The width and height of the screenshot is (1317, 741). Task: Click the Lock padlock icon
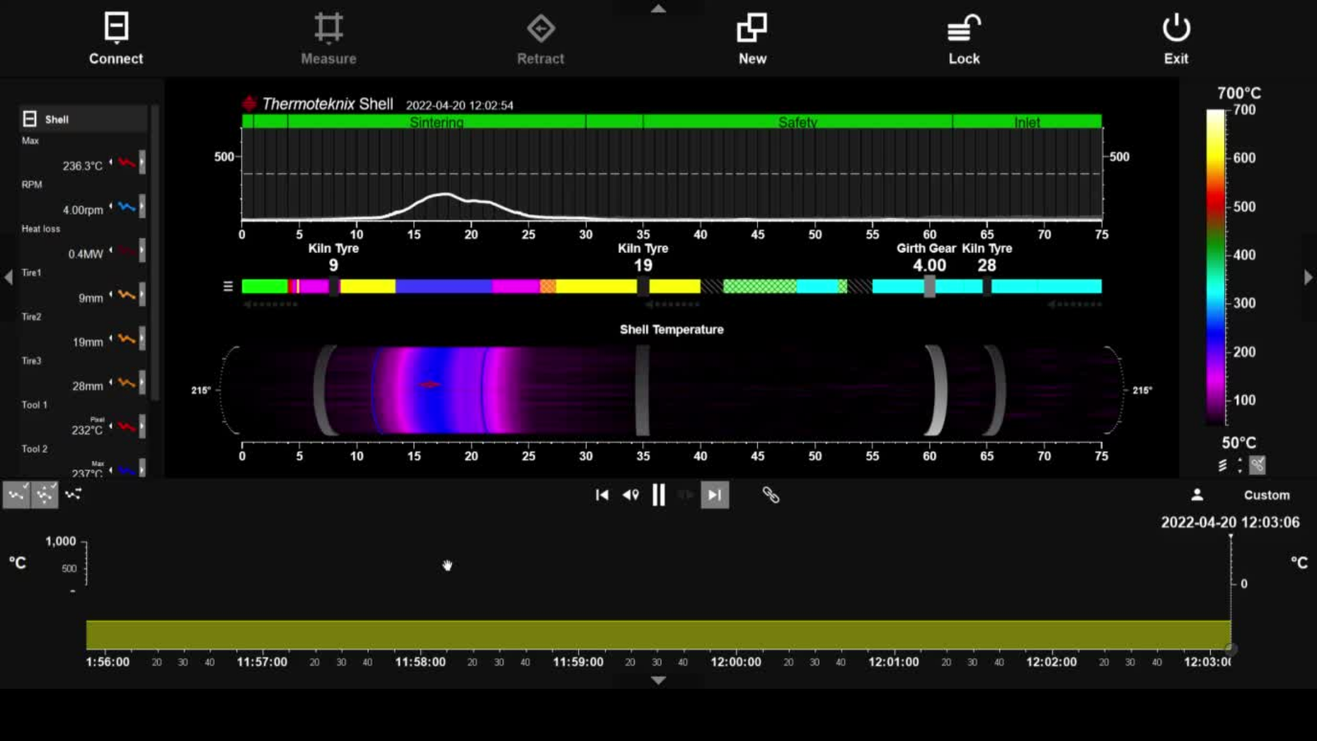(x=963, y=28)
